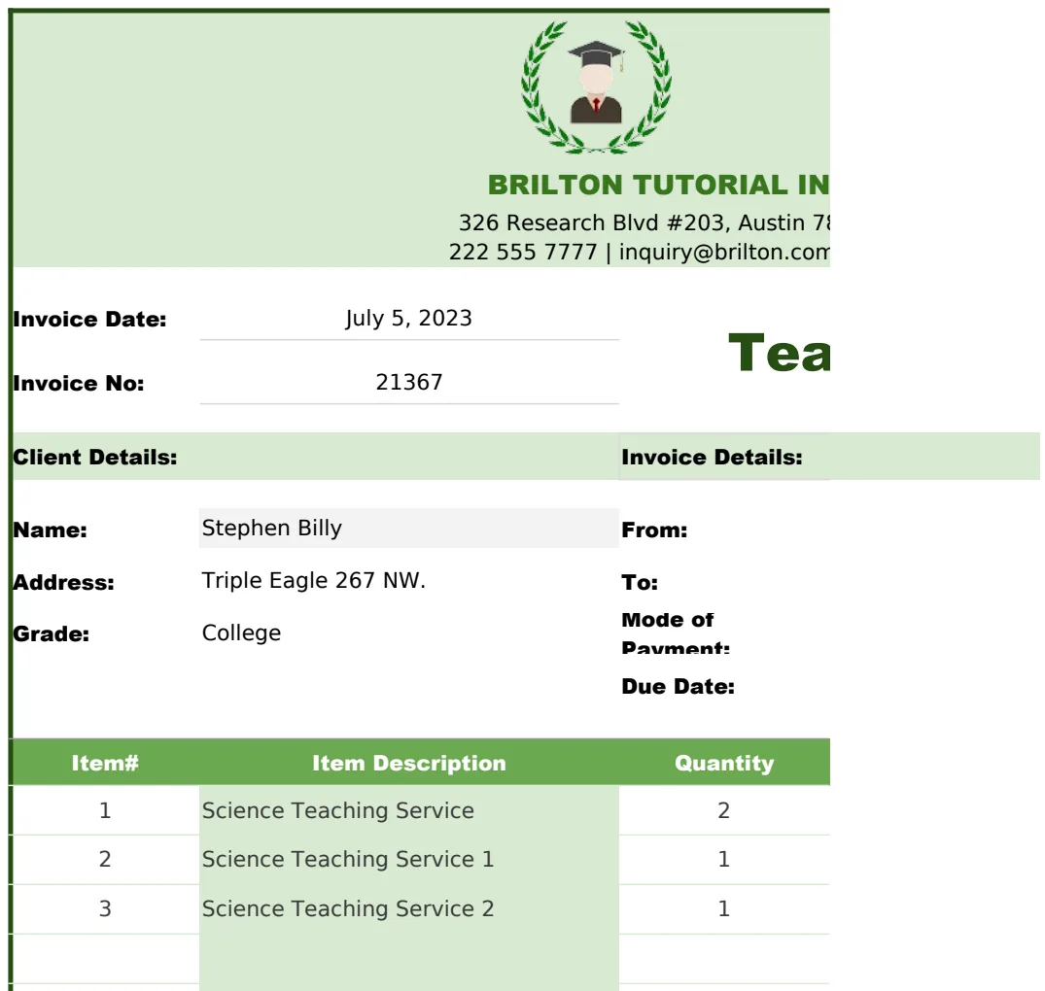Click the July 5, 2023 date field

(x=408, y=319)
